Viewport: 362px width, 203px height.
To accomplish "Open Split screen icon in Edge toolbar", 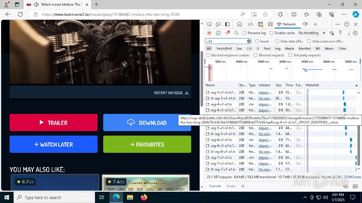I will (x=294, y=14).
